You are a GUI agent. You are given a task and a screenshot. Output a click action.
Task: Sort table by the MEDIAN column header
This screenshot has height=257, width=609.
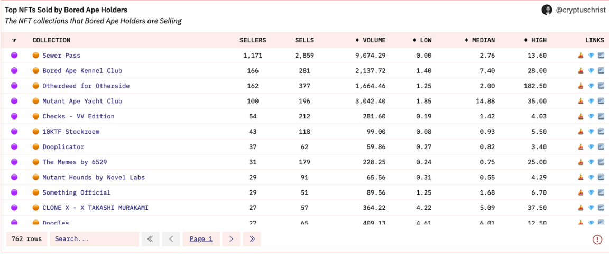[x=479, y=40]
